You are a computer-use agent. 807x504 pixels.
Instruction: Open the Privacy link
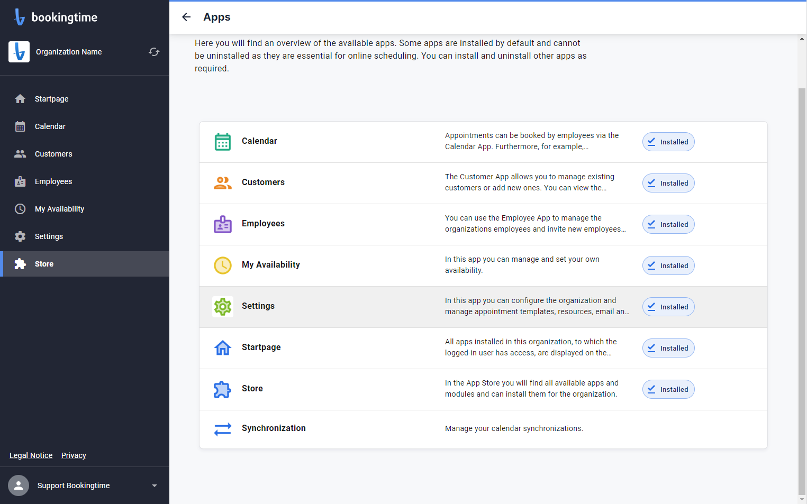[74, 455]
